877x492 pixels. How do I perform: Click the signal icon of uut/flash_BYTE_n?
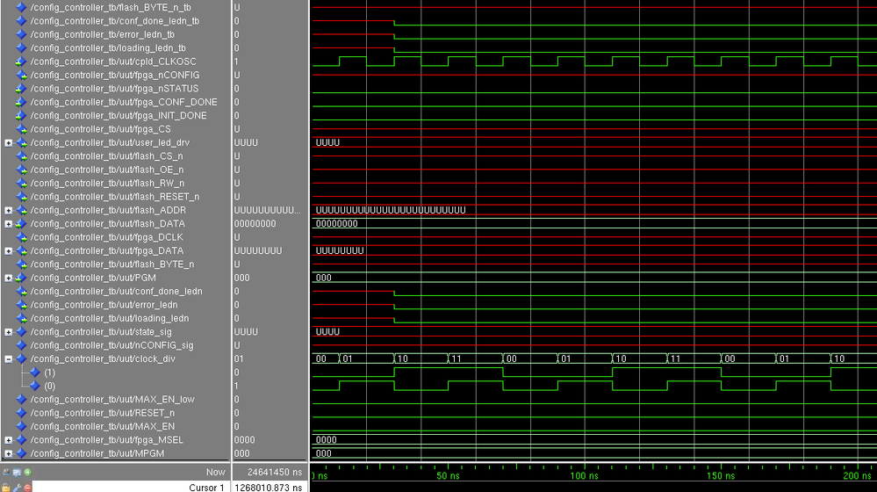click(21, 264)
